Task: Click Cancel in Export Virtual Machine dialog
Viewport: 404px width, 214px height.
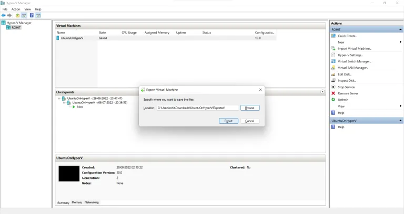Action: pyautogui.click(x=250, y=121)
